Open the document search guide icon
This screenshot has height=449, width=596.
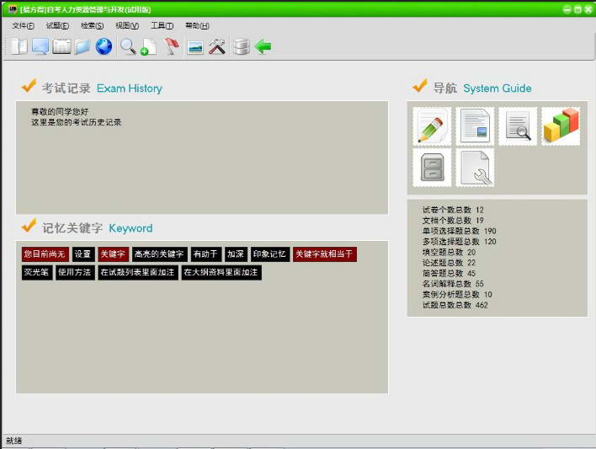(x=518, y=126)
